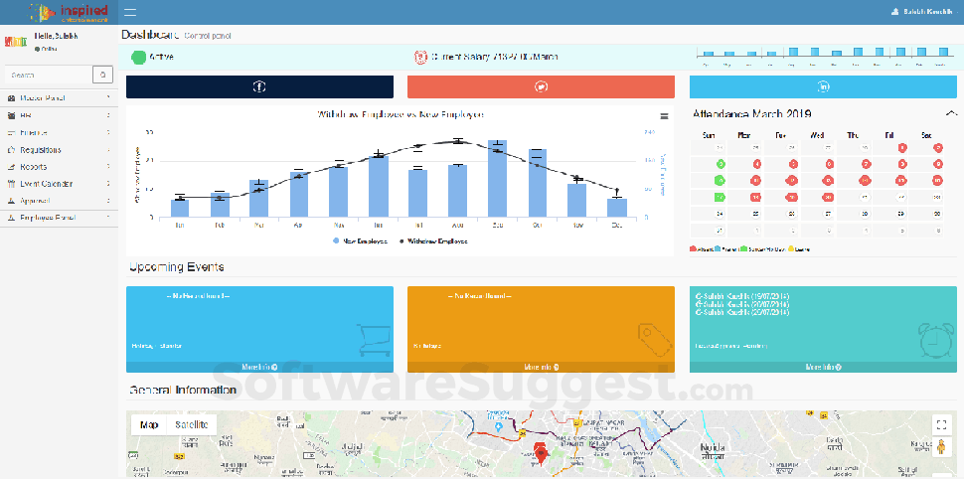
Task: Expand the Requisitions sidebar menu
Action: [59, 150]
